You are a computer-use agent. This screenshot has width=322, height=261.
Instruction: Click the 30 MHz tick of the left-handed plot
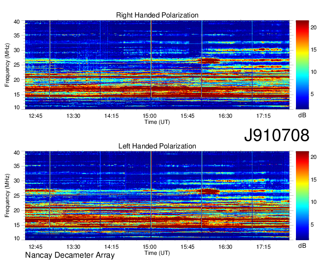coord(17,181)
